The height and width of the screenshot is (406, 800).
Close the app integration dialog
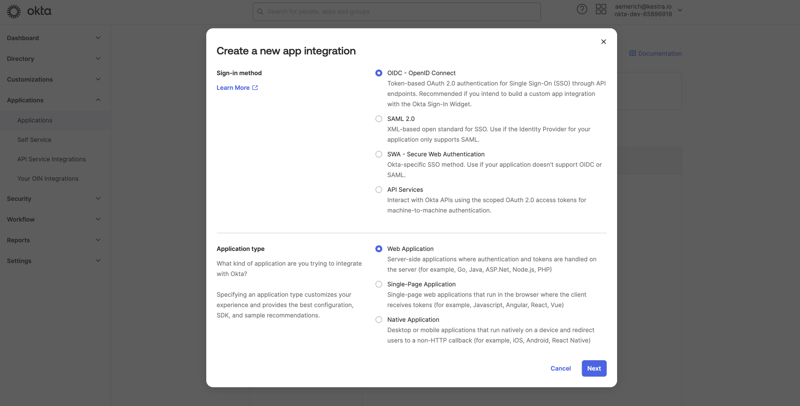coord(603,42)
